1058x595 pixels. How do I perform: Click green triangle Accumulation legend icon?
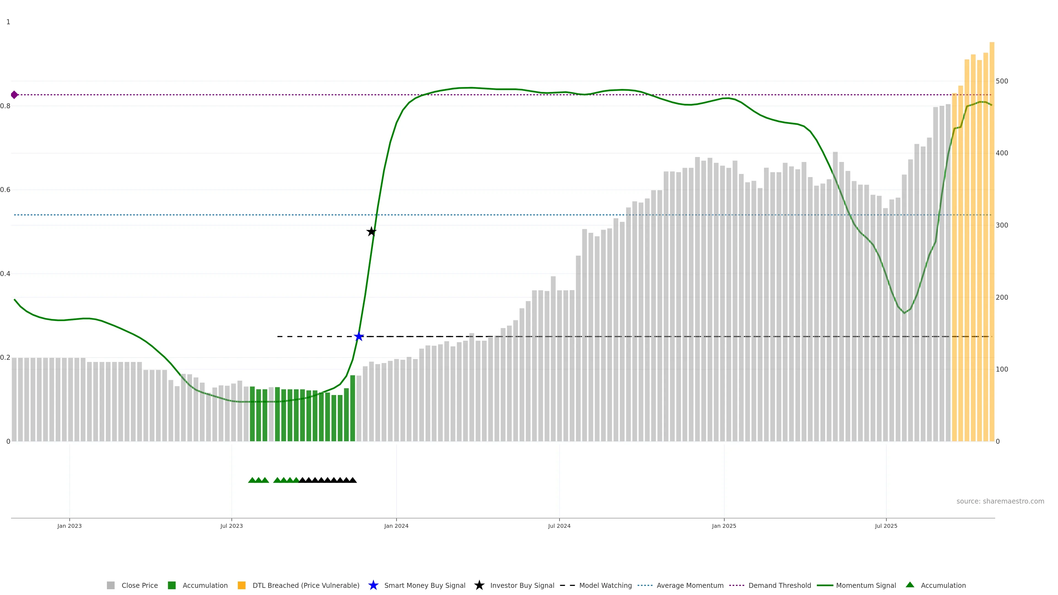click(910, 585)
